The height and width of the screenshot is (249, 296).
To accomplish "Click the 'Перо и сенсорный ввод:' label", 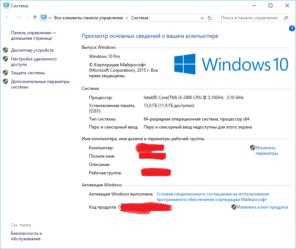I will pos(113,127).
